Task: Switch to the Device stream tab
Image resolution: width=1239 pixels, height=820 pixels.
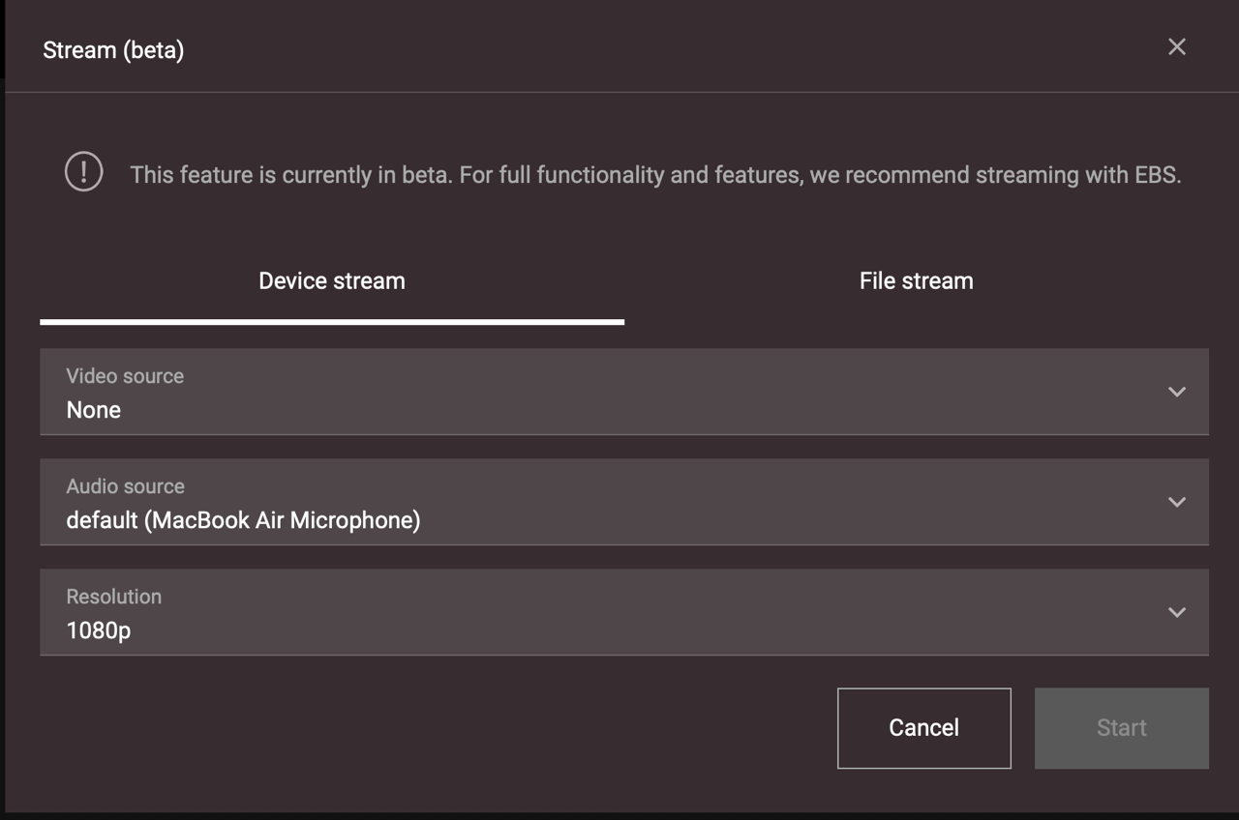Action: click(332, 281)
